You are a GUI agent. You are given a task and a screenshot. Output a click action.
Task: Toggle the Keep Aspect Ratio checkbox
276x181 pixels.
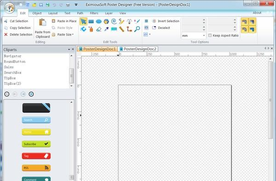click(210, 35)
